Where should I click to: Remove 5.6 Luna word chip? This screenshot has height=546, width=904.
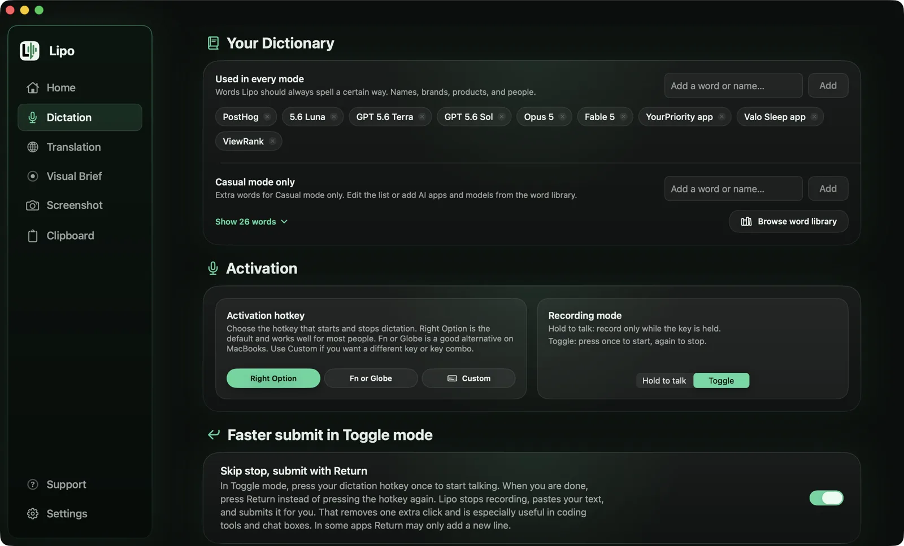pos(334,117)
